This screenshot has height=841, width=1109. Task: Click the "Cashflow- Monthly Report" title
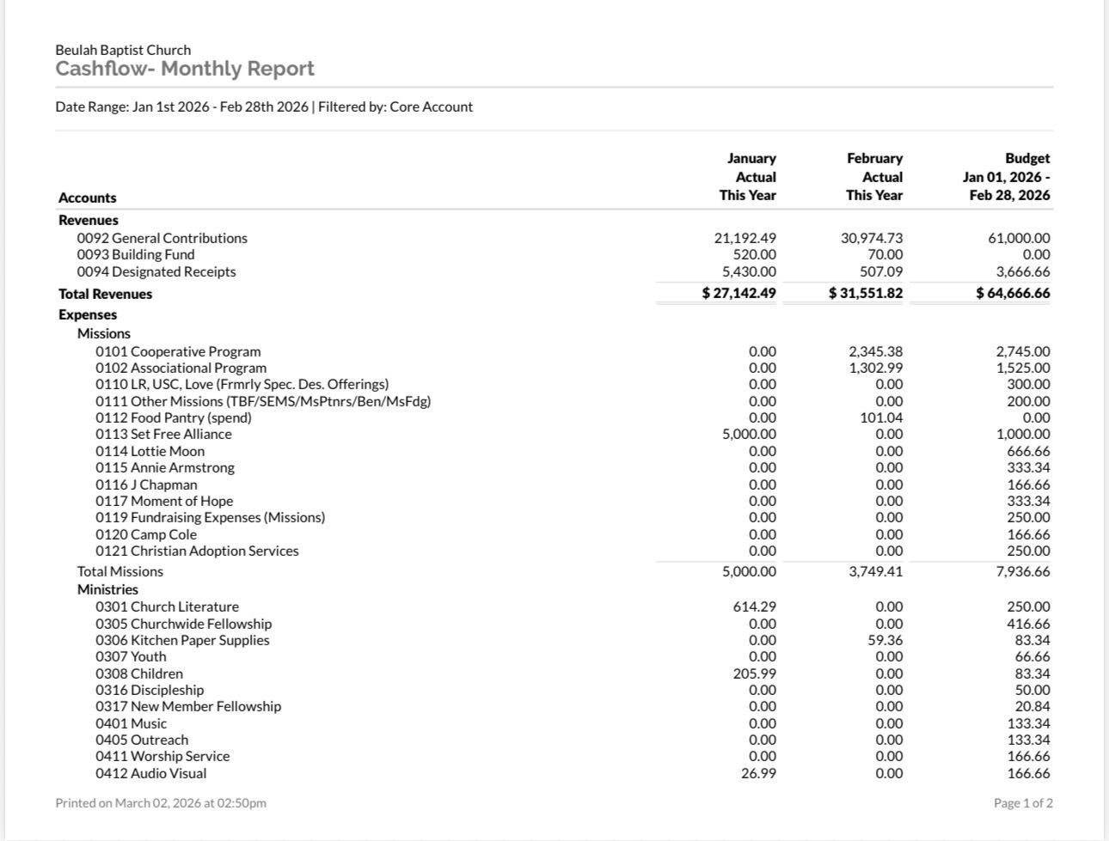click(x=185, y=69)
